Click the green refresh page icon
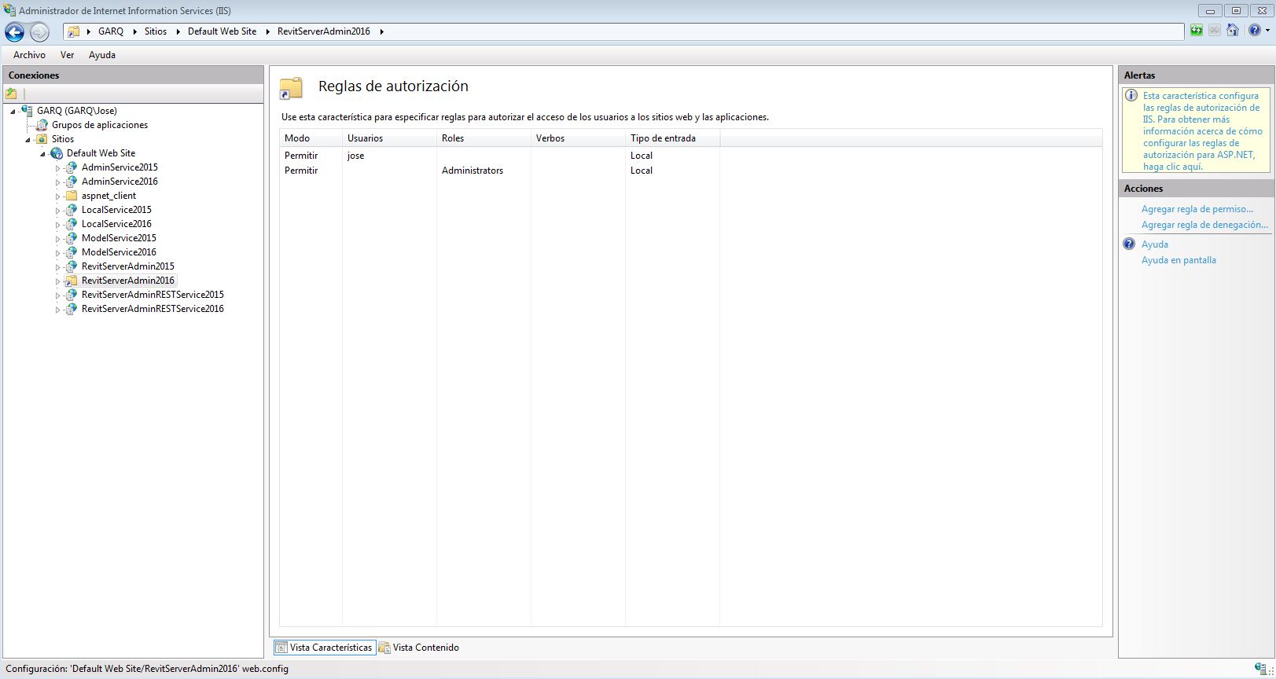1276x679 pixels. pyautogui.click(x=1196, y=31)
